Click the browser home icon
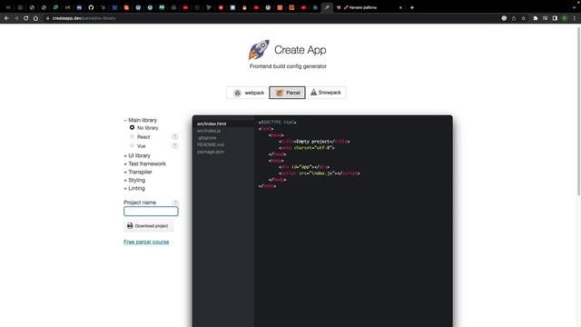The height and width of the screenshot is (327, 581). 35,18
